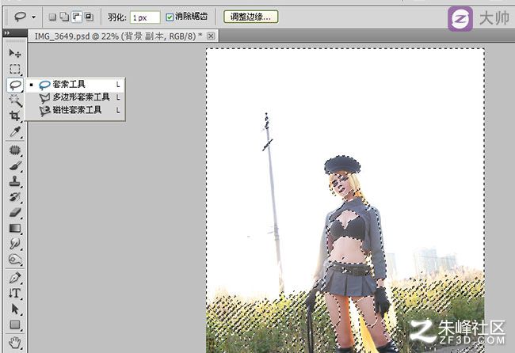Select the Lasso tool in toolbar
This screenshot has height=353, width=515.
coord(15,85)
